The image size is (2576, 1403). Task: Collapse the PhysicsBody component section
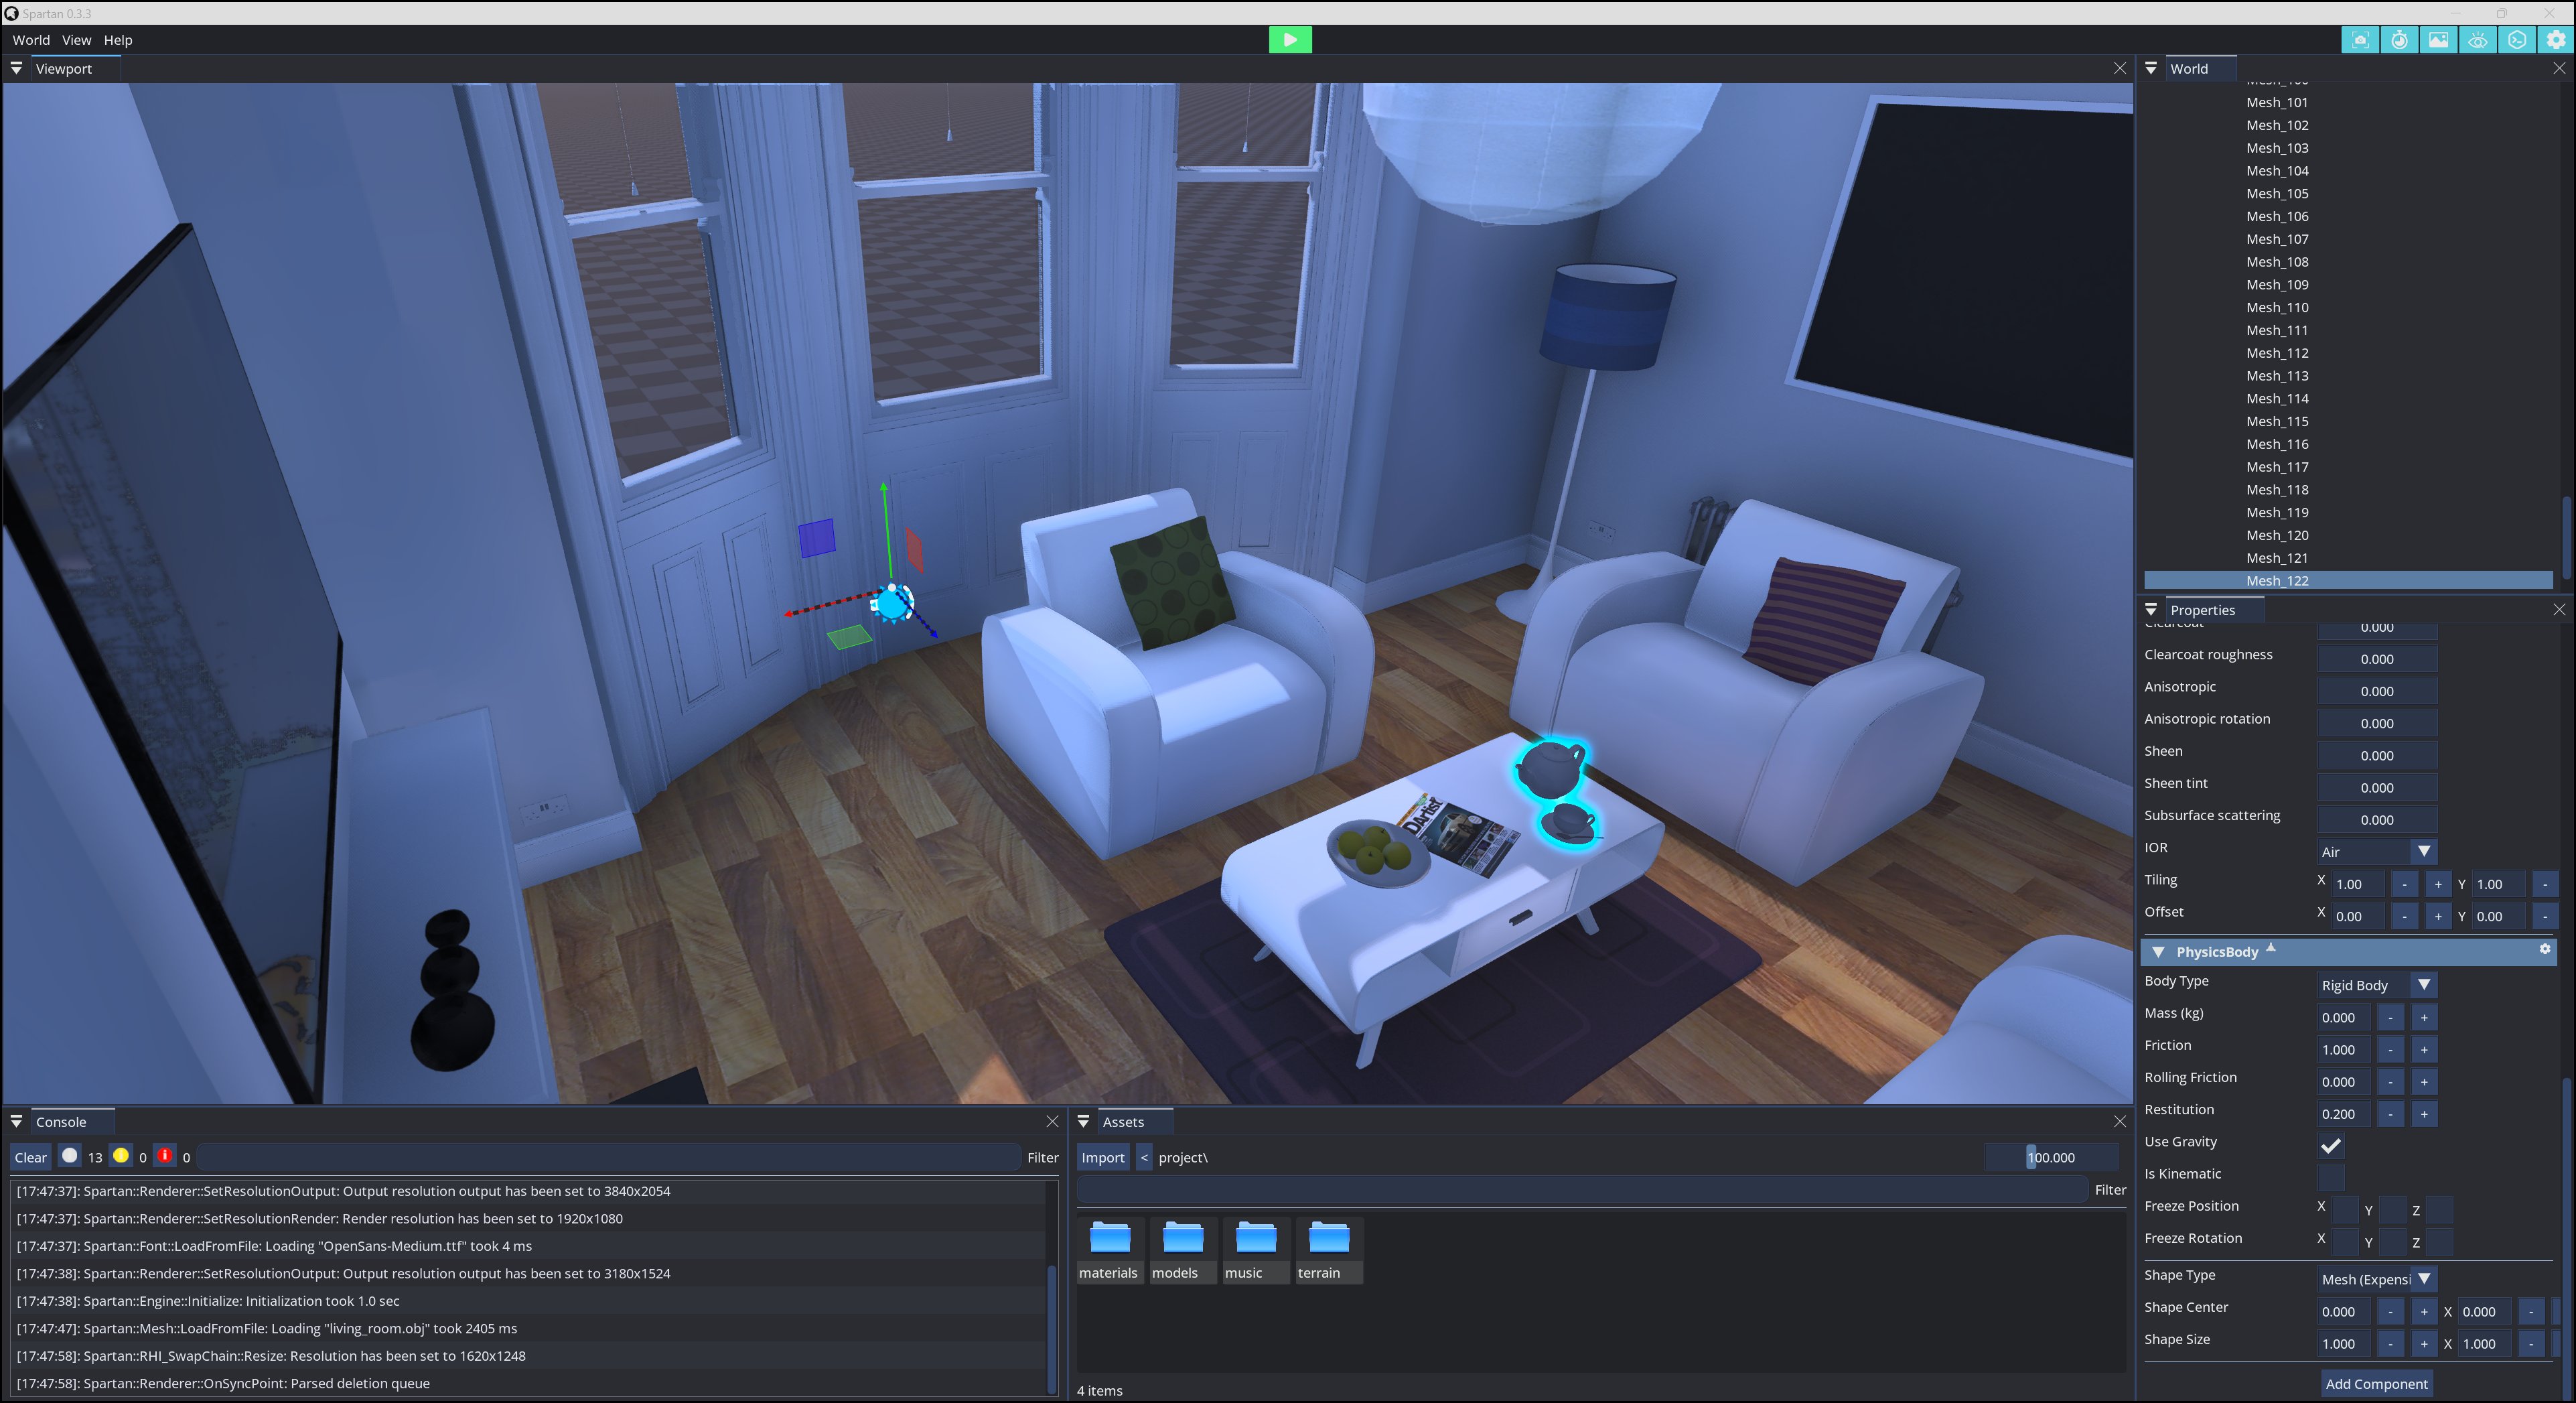pyautogui.click(x=2158, y=952)
